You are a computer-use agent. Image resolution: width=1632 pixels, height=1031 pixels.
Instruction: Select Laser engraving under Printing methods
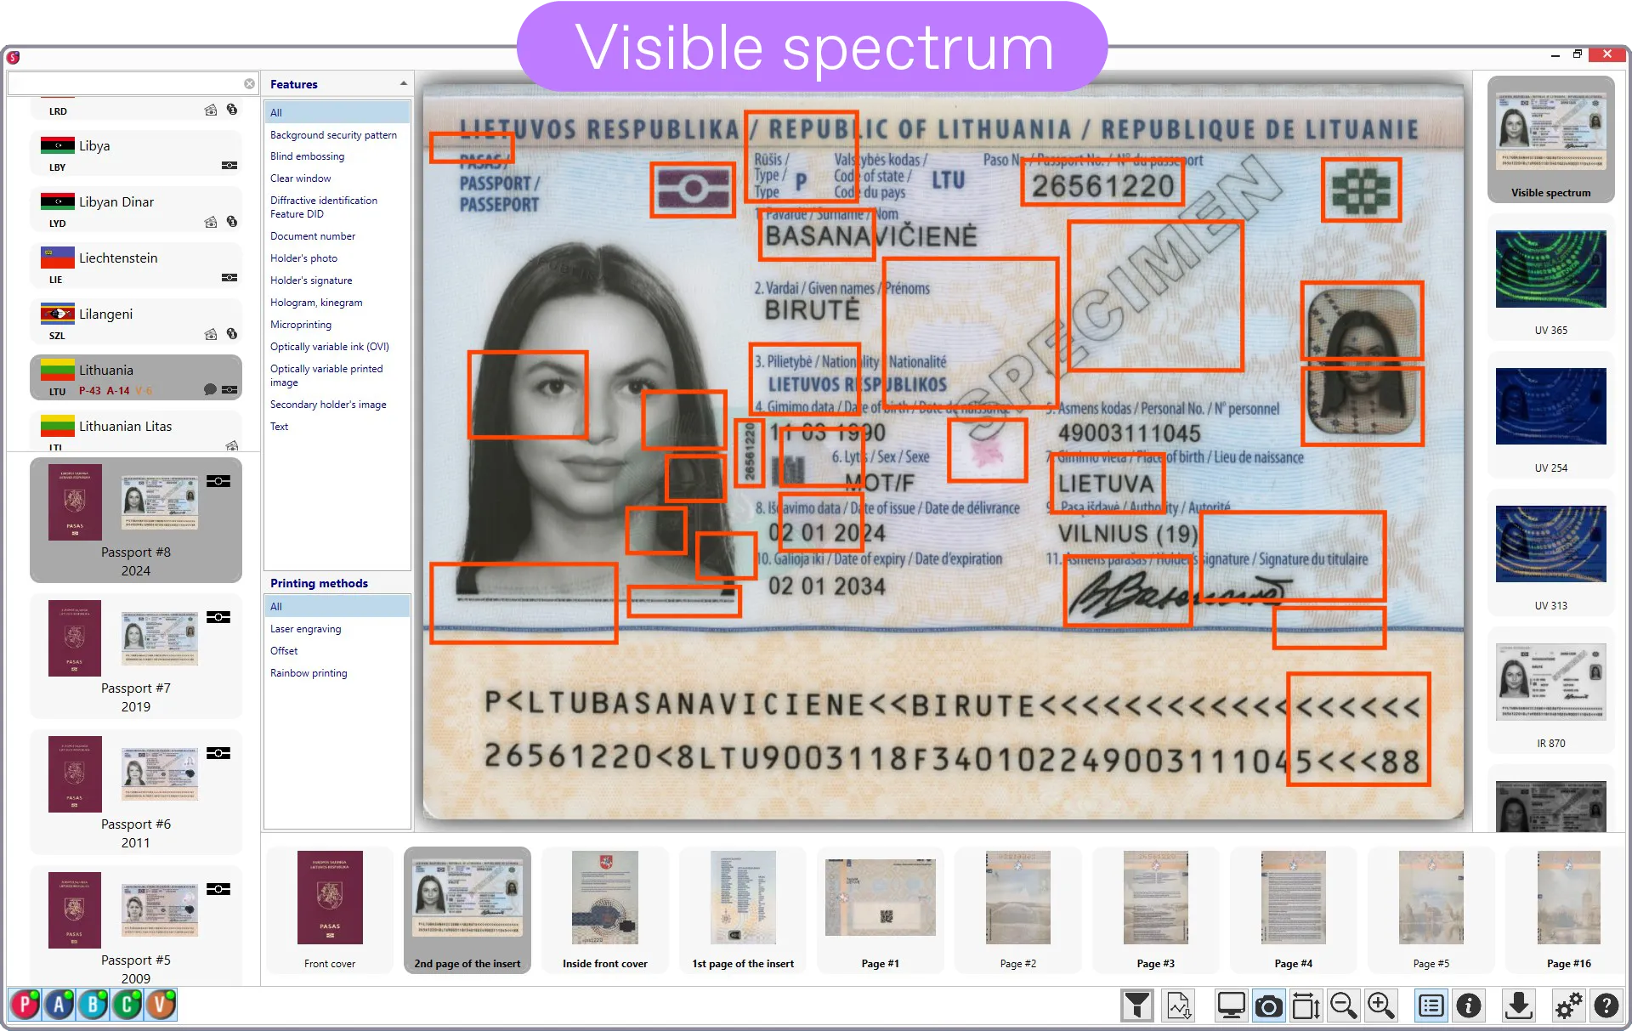click(x=305, y=629)
